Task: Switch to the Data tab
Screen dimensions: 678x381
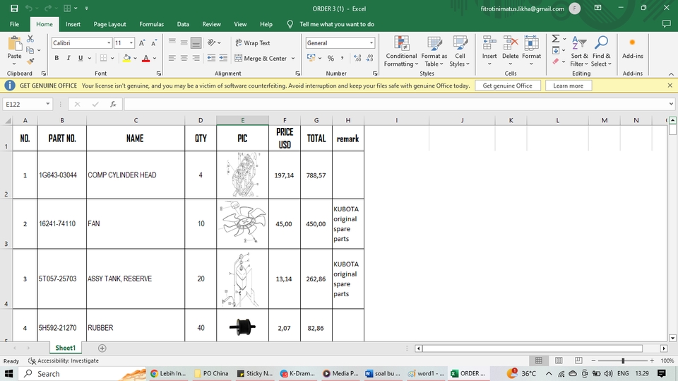Action: [183, 24]
